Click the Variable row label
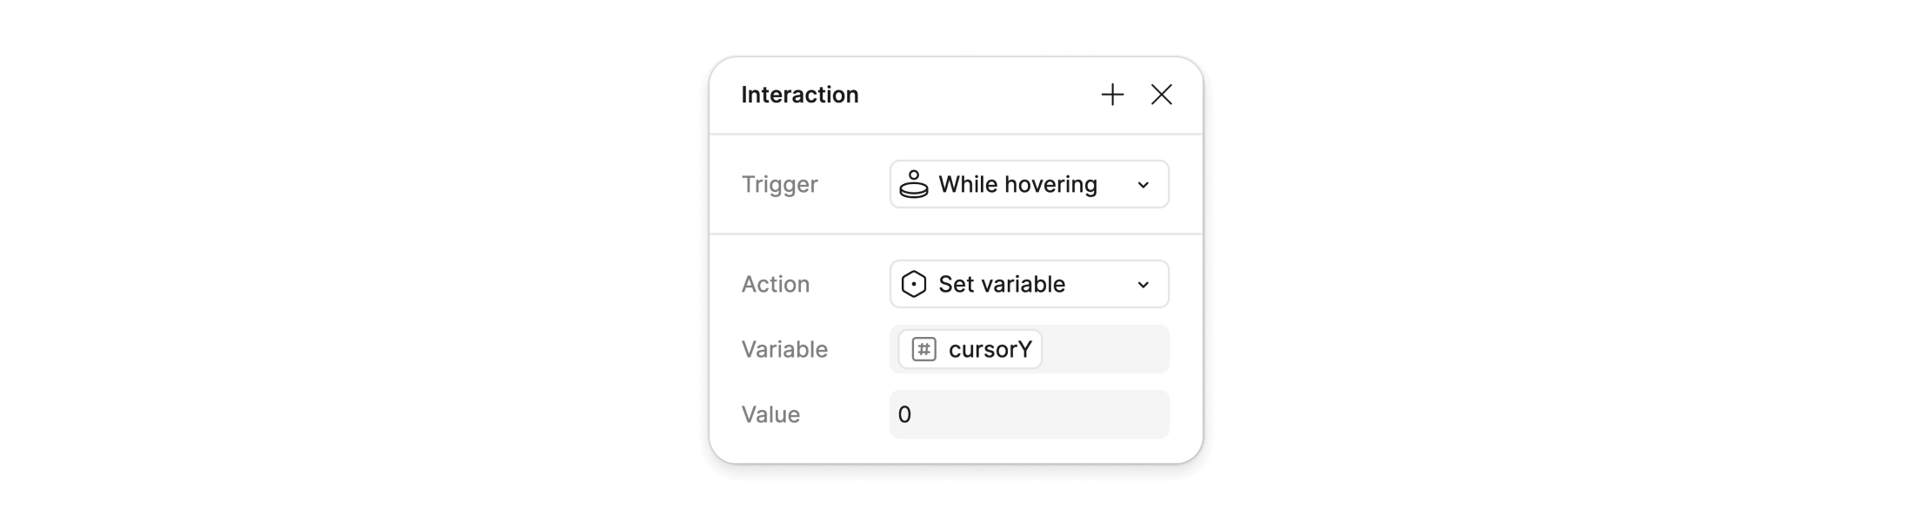1913x521 pixels. click(x=783, y=349)
